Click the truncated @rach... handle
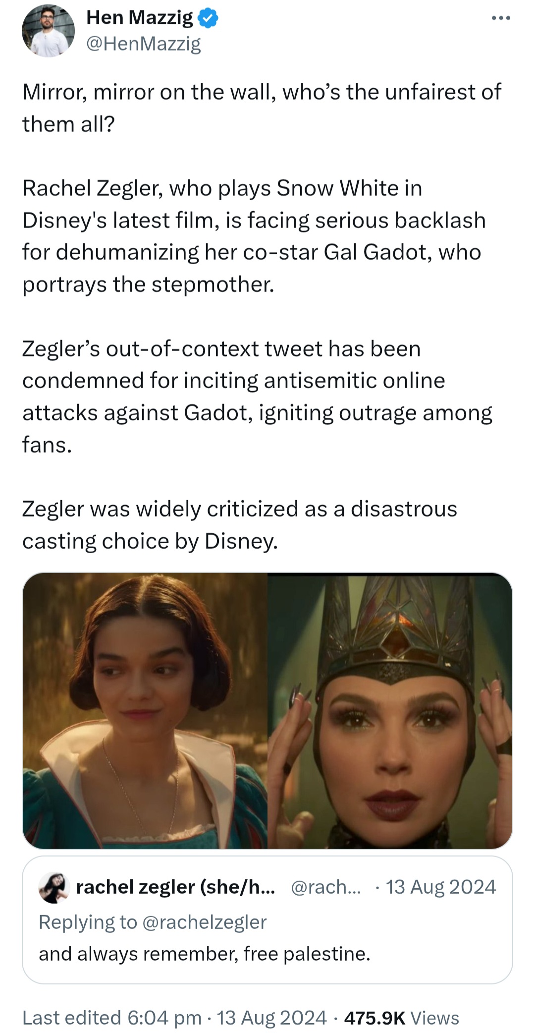This screenshot has width=535, height=1033. click(326, 887)
